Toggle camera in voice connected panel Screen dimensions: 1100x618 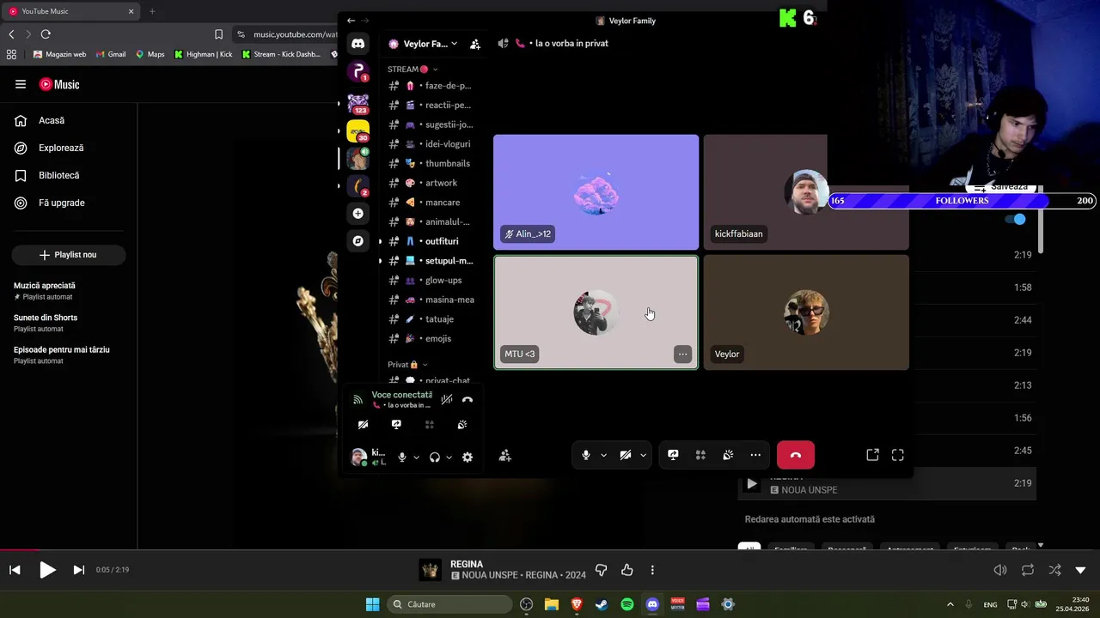(363, 425)
